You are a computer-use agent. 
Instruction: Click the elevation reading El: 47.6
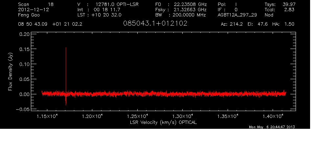coord(258,24)
